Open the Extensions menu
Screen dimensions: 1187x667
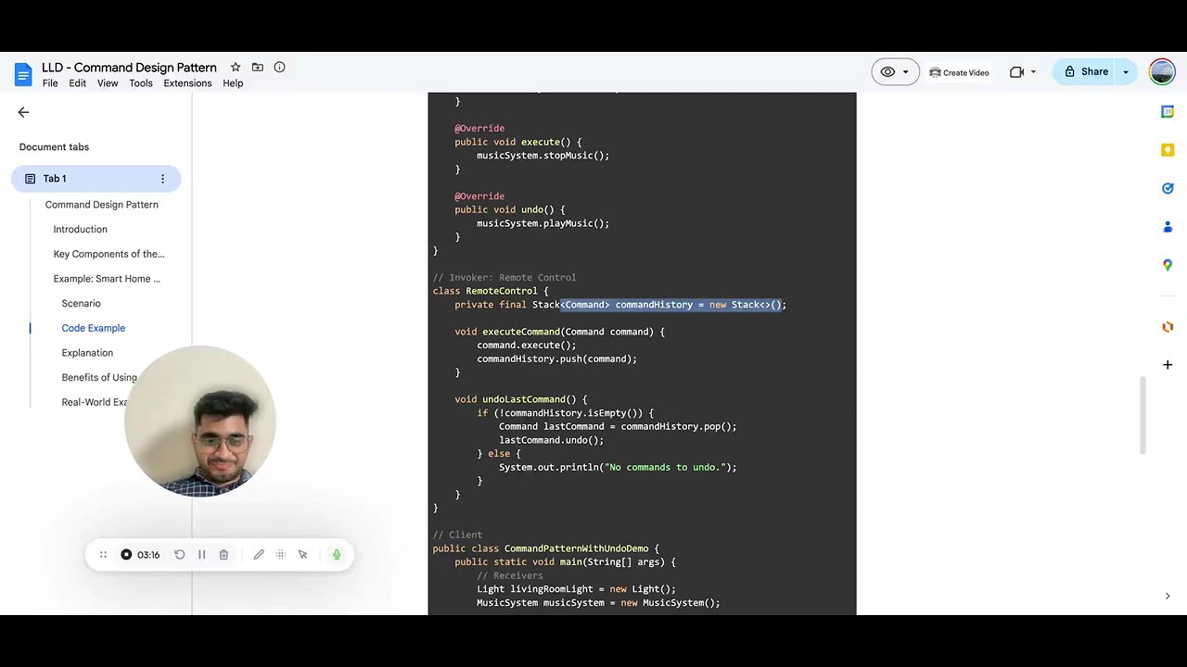[187, 83]
